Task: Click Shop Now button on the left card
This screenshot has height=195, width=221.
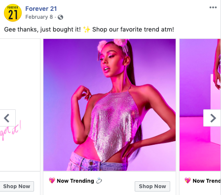Action: tap(17, 186)
